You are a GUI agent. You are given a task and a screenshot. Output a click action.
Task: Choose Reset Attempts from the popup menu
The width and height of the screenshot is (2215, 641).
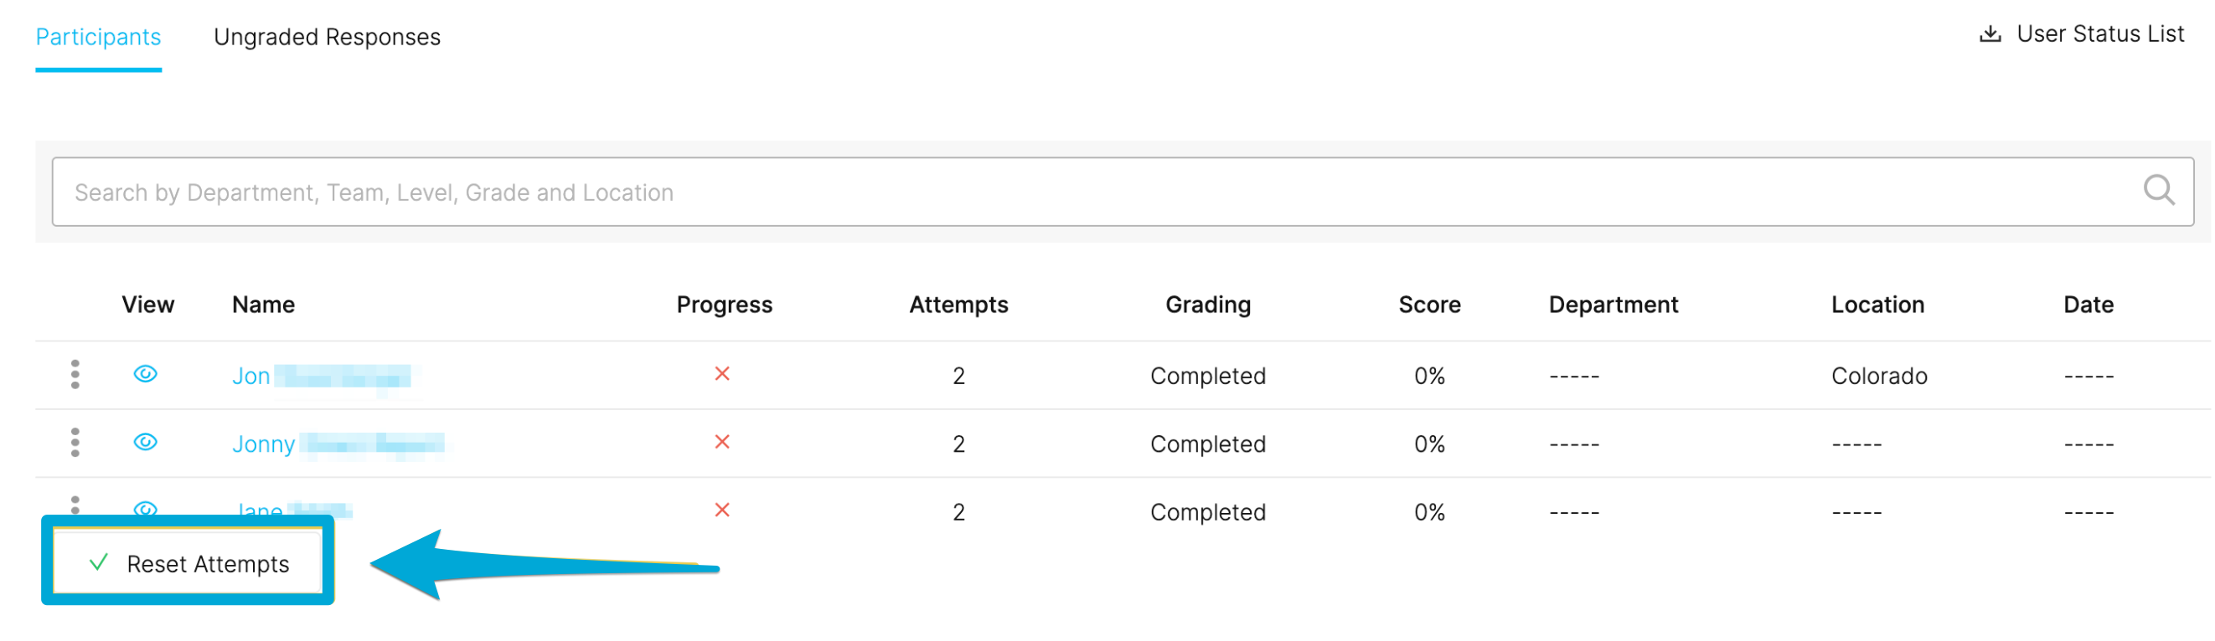point(188,564)
